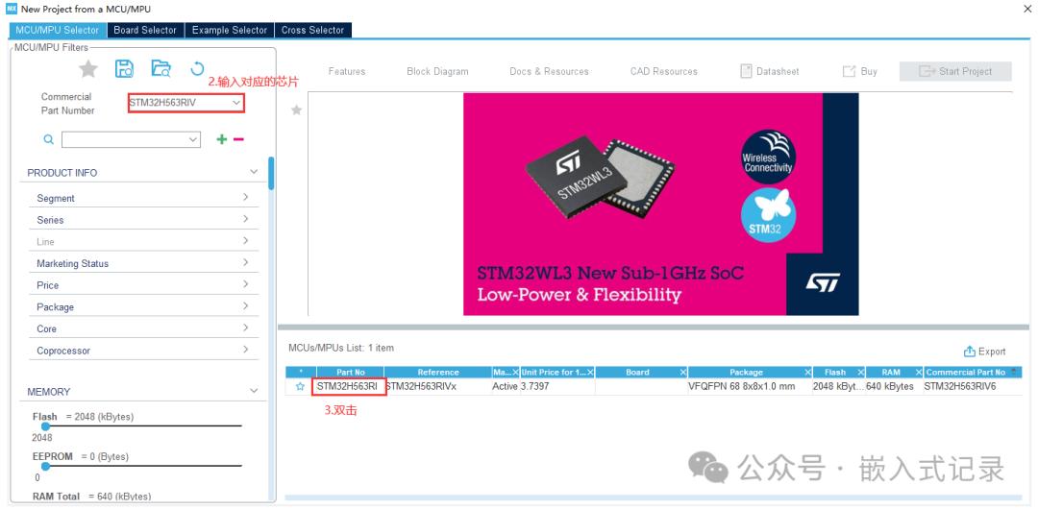Switch to the Example Selector tab
This screenshot has width=1038, height=510.
[229, 30]
